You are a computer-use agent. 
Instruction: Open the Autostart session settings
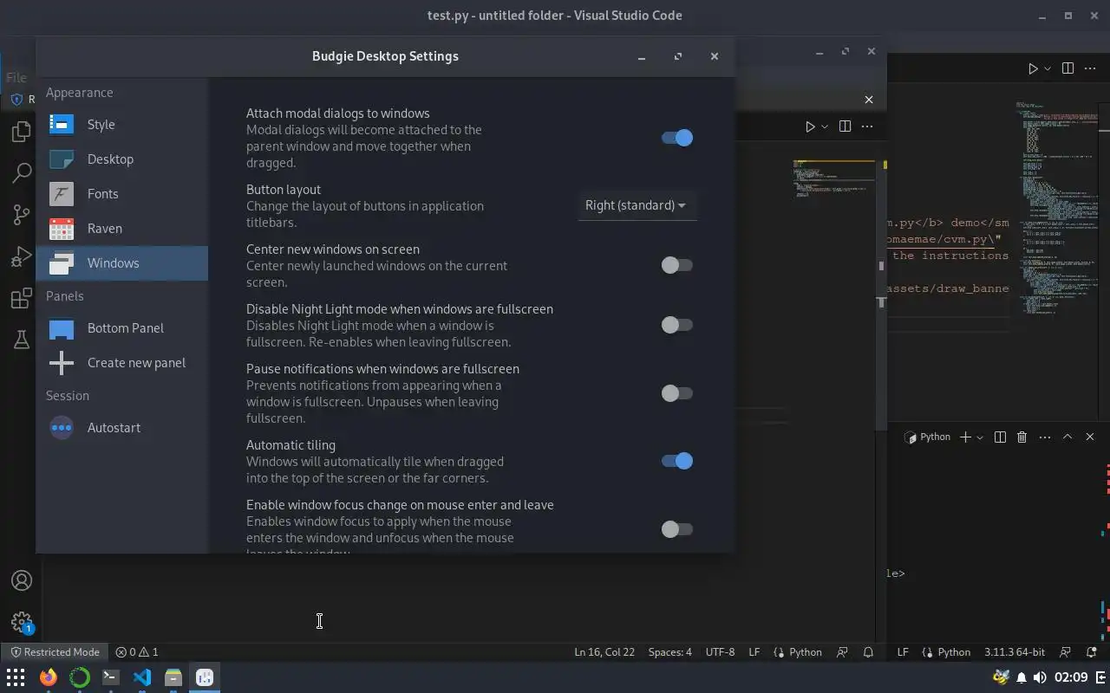[121, 428]
